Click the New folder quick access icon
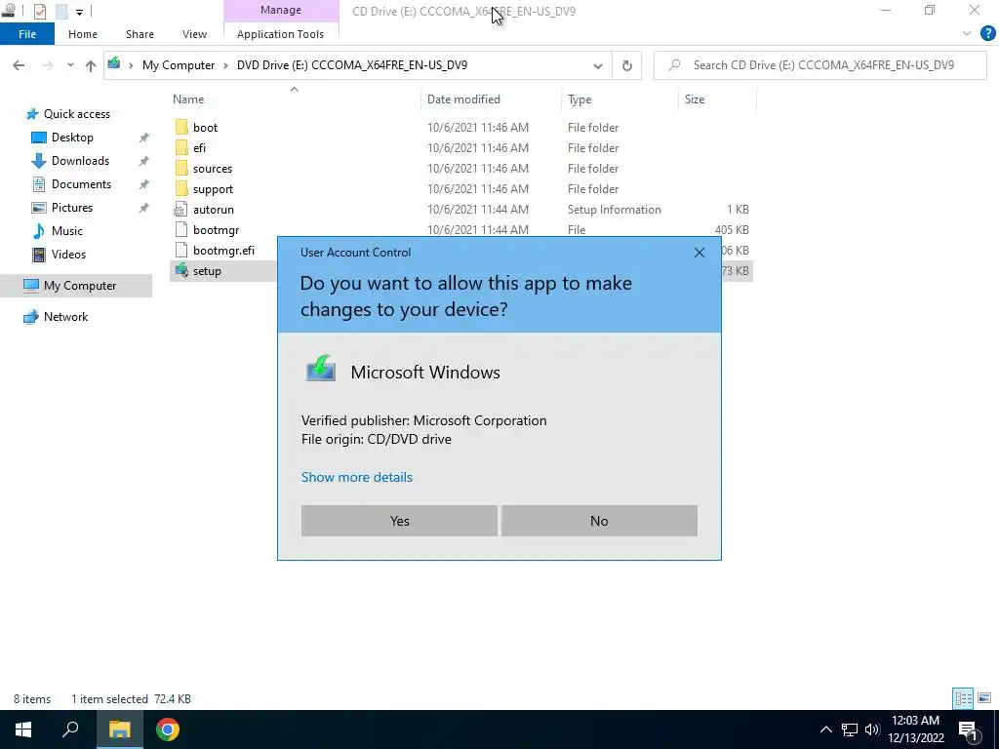Screen dimensions: 999x749 [x=61, y=11]
